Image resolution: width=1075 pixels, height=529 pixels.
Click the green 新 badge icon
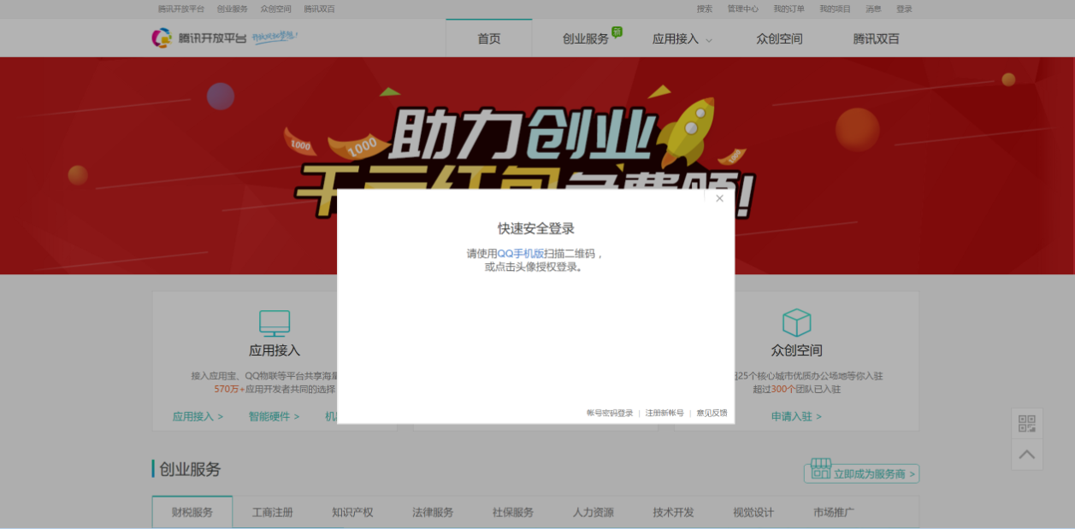[617, 32]
